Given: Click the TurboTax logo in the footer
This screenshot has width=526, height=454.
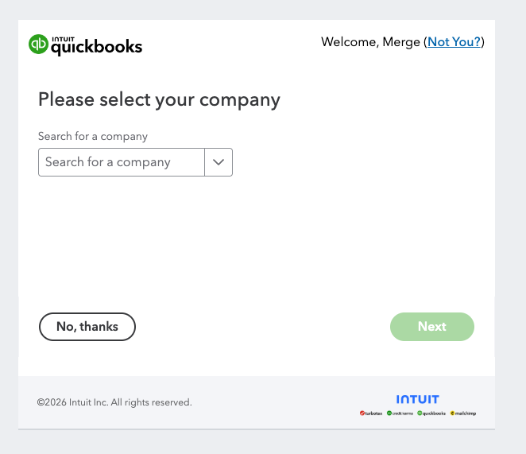Looking at the screenshot, I should pos(371,413).
